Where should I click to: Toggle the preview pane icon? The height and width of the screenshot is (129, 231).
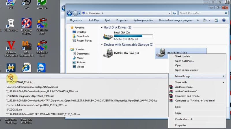tap(216, 20)
